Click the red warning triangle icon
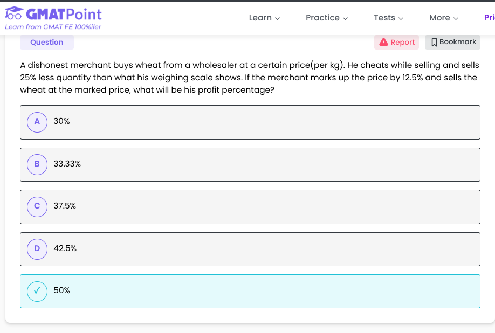Image resolution: width=495 pixels, height=333 pixels. pyautogui.click(x=383, y=42)
